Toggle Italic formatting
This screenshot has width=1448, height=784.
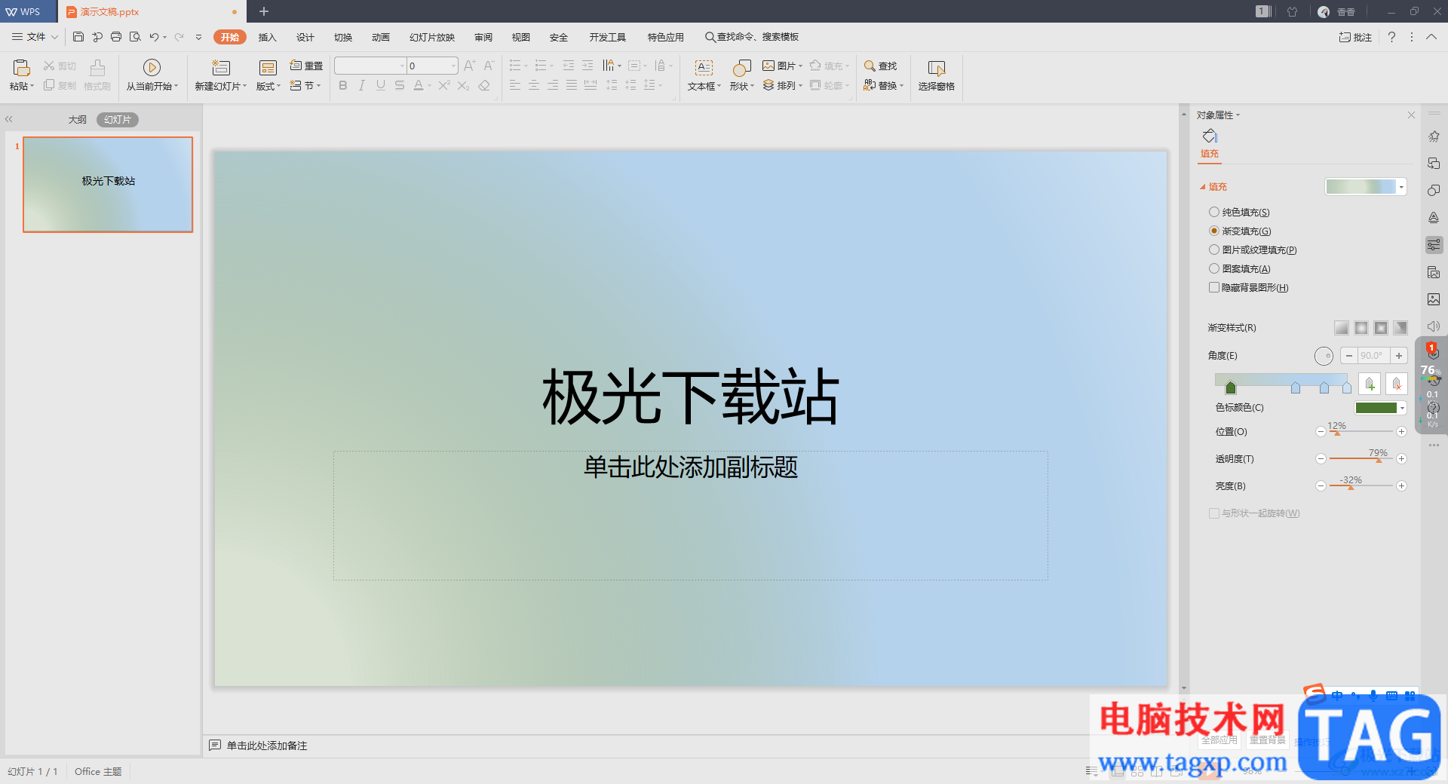pos(362,85)
